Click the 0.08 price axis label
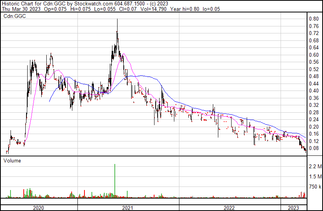This screenshot has height=211, width=323. pos(314,148)
